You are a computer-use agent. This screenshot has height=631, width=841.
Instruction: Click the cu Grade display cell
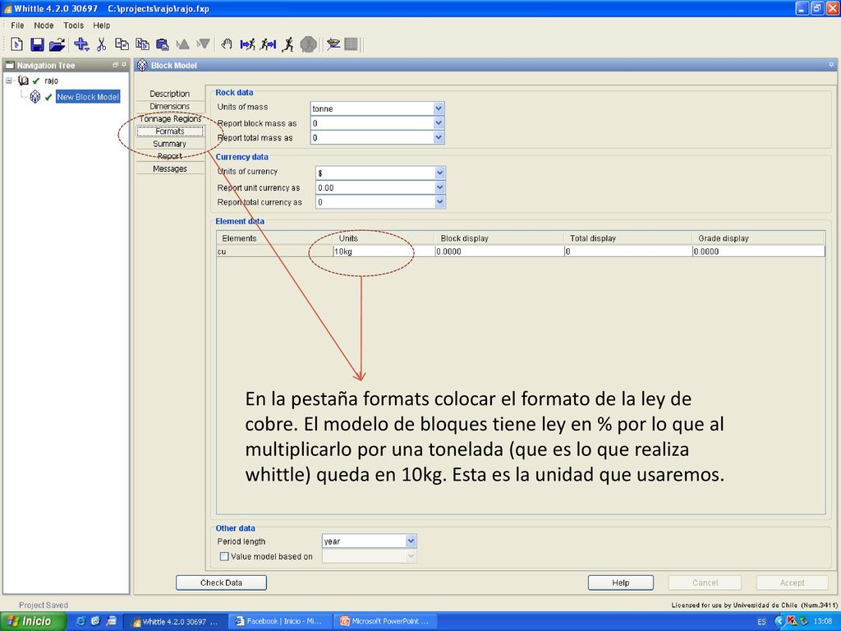click(x=758, y=251)
